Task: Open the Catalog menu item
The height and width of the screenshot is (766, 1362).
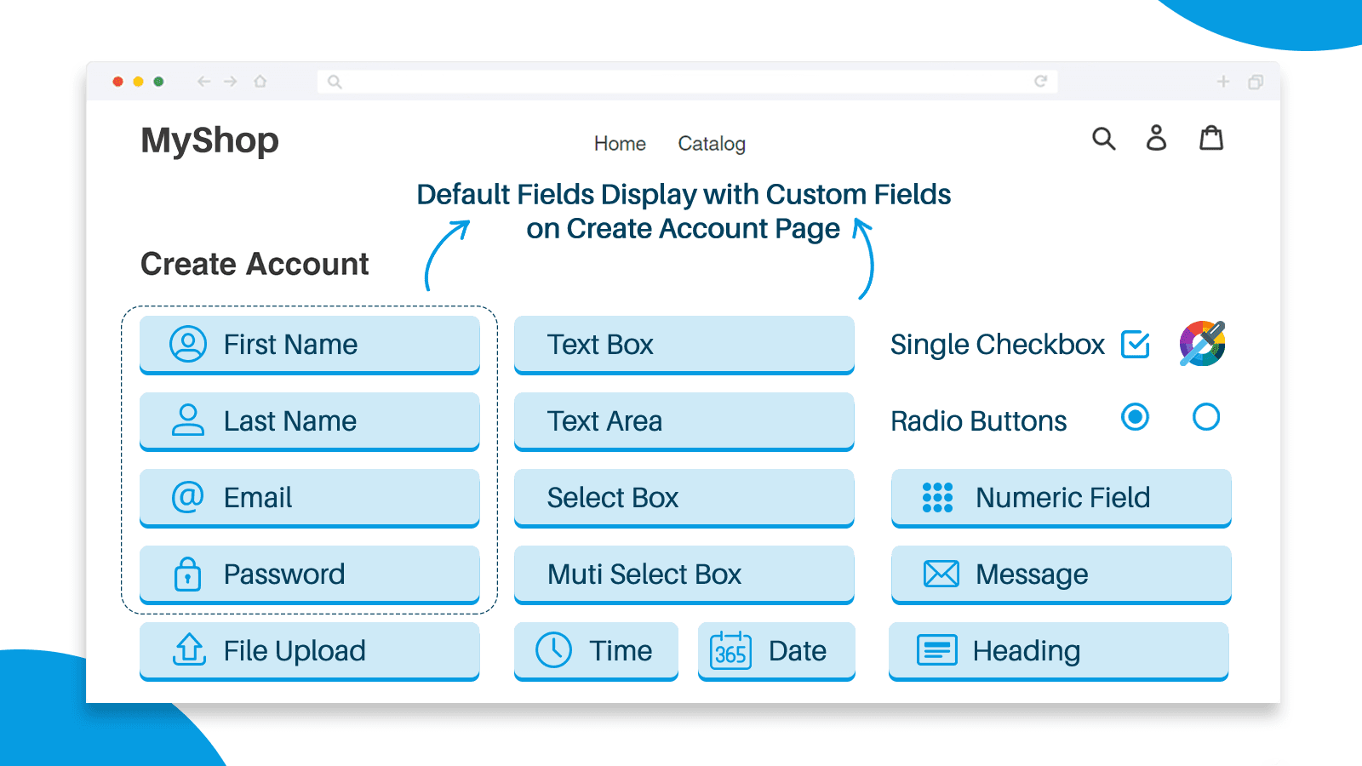Action: tap(711, 144)
